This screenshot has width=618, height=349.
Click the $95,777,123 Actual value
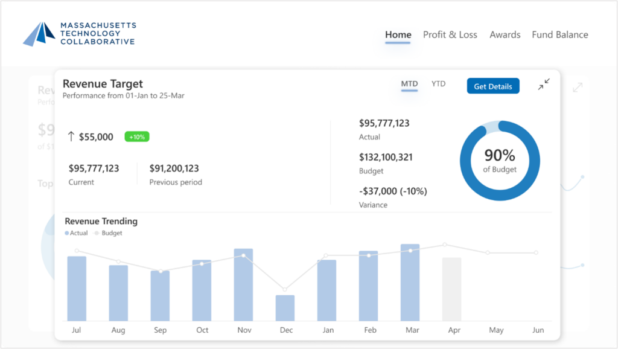[384, 123]
